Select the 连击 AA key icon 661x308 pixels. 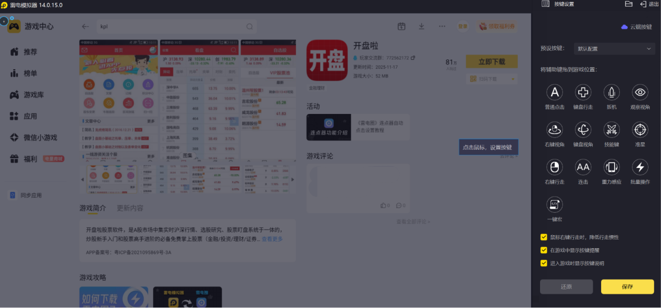pyautogui.click(x=583, y=167)
